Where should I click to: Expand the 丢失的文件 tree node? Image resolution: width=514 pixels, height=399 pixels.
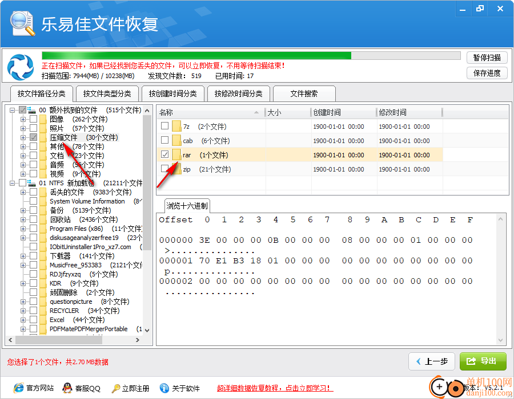click(23, 192)
